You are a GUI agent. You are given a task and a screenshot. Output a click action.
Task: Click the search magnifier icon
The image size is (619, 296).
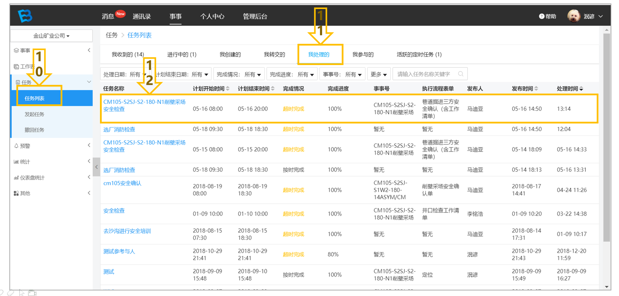coord(461,74)
